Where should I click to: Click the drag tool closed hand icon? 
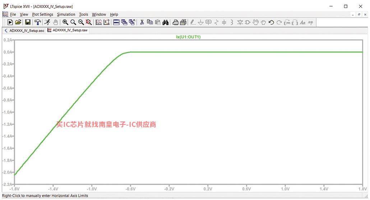263,22
